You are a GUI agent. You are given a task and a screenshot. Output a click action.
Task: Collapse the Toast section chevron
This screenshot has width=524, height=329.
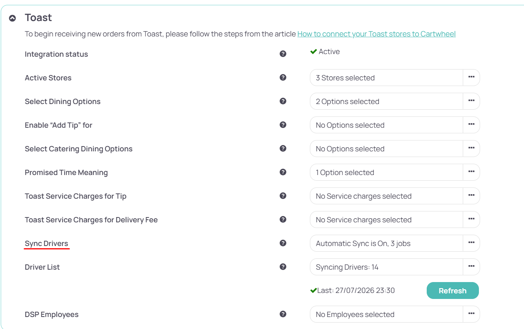coord(12,18)
